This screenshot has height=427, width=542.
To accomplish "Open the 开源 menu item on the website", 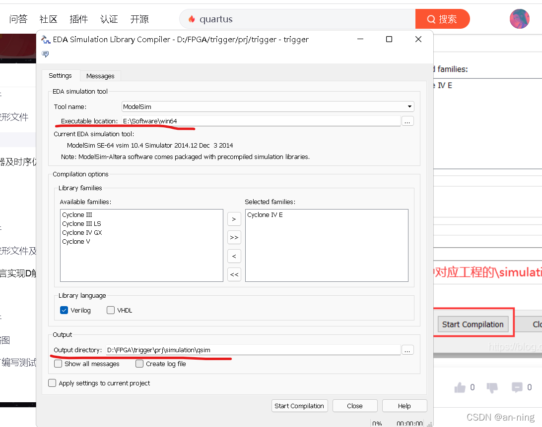I will (x=139, y=19).
